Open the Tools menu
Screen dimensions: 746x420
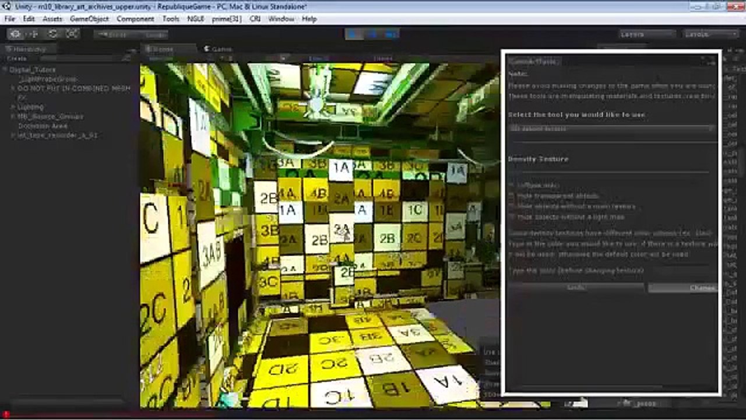click(x=171, y=19)
